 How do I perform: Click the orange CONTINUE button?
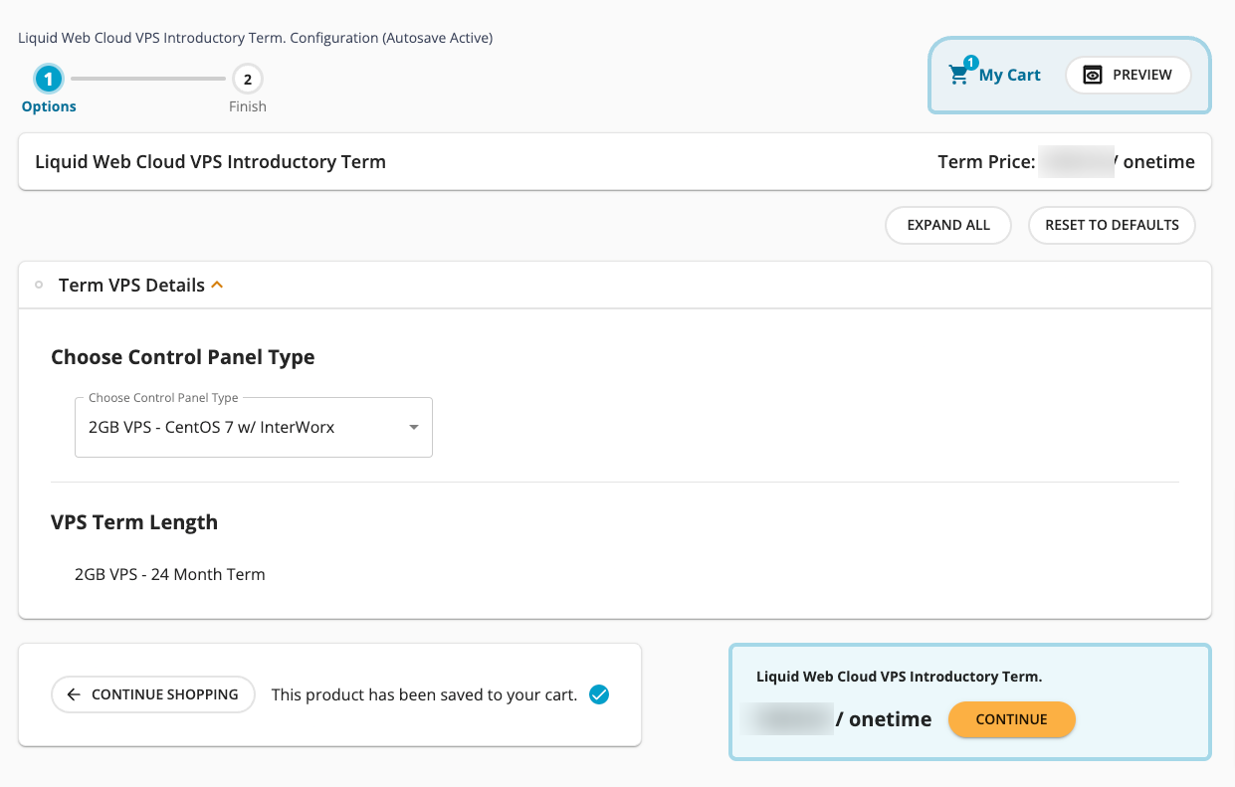(x=1012, y=719)
